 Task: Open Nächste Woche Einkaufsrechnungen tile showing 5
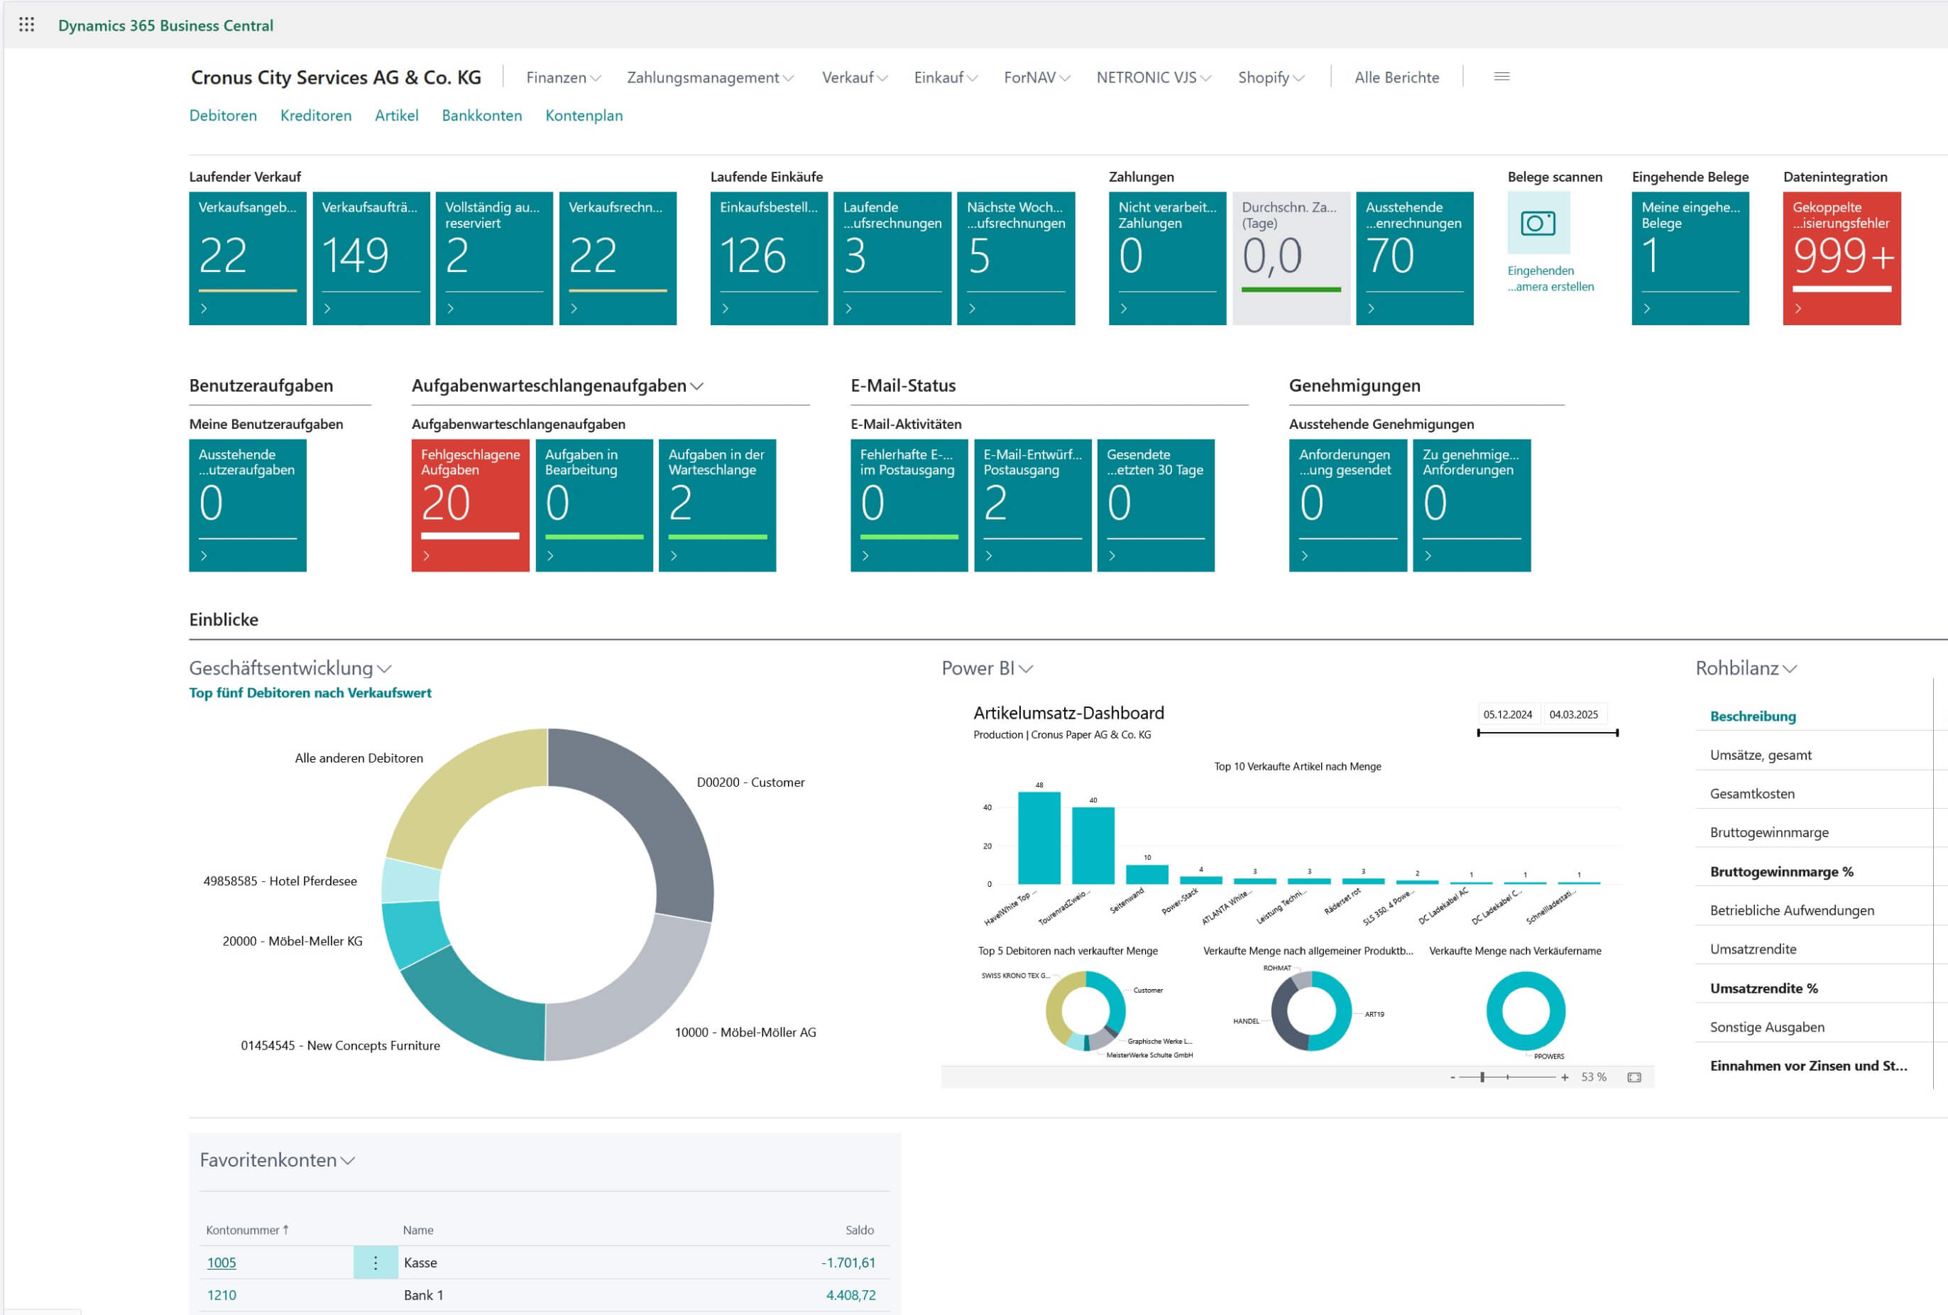(1016, 258)
